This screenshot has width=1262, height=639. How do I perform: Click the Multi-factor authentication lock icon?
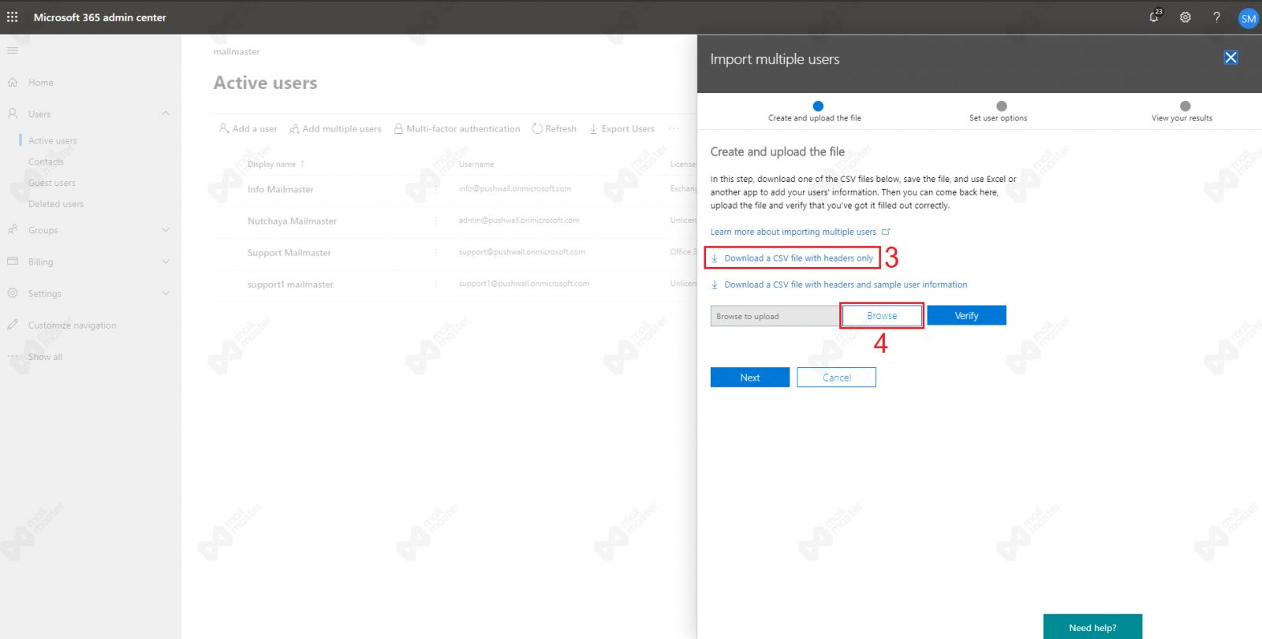pyautogui.click(x=398, y=128)
